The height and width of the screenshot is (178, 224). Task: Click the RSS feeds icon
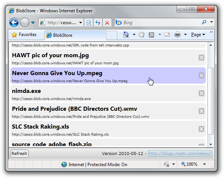151,35
